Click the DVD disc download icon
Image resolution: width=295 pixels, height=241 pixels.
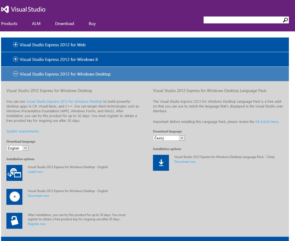[14, 197]
